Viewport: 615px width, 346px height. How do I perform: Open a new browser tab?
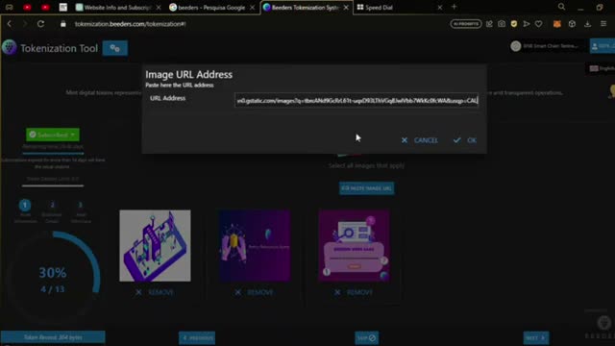(x=454, y=7)
